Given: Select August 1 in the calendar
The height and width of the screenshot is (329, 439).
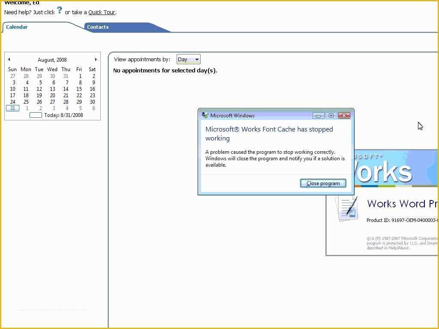Looking at the screenshot, I should [x=80, y=76].
